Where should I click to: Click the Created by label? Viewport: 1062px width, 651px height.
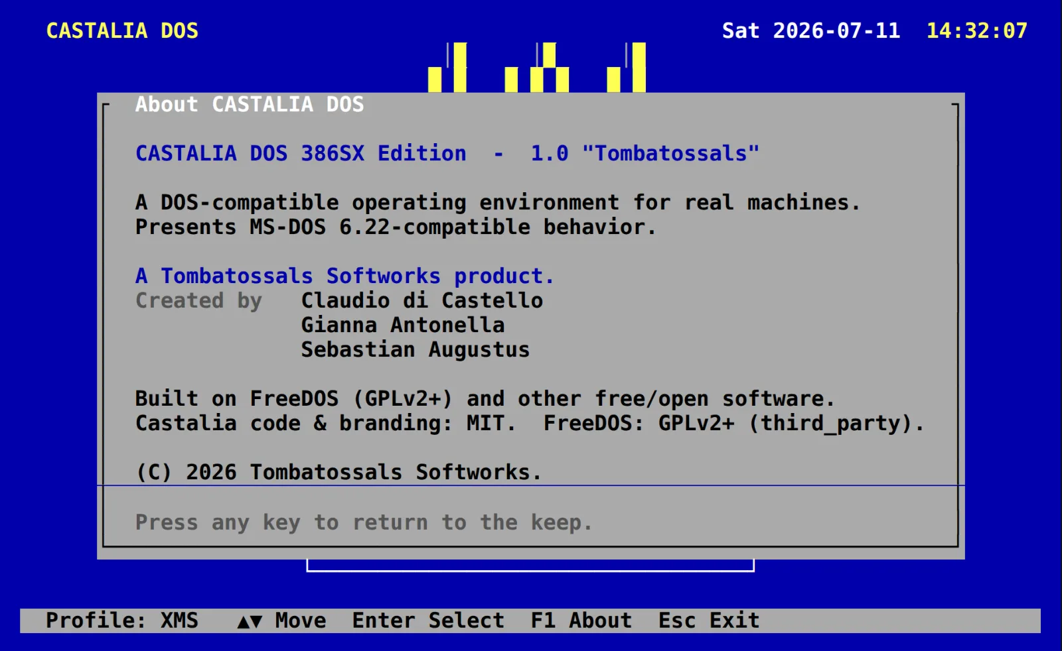[198, 301]
